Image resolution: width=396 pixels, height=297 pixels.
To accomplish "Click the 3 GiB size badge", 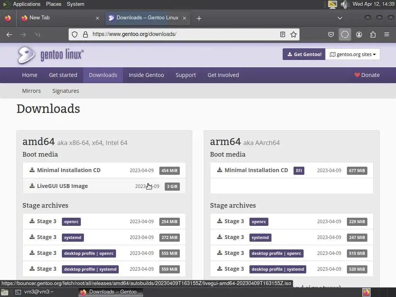I will click(172, 186).
